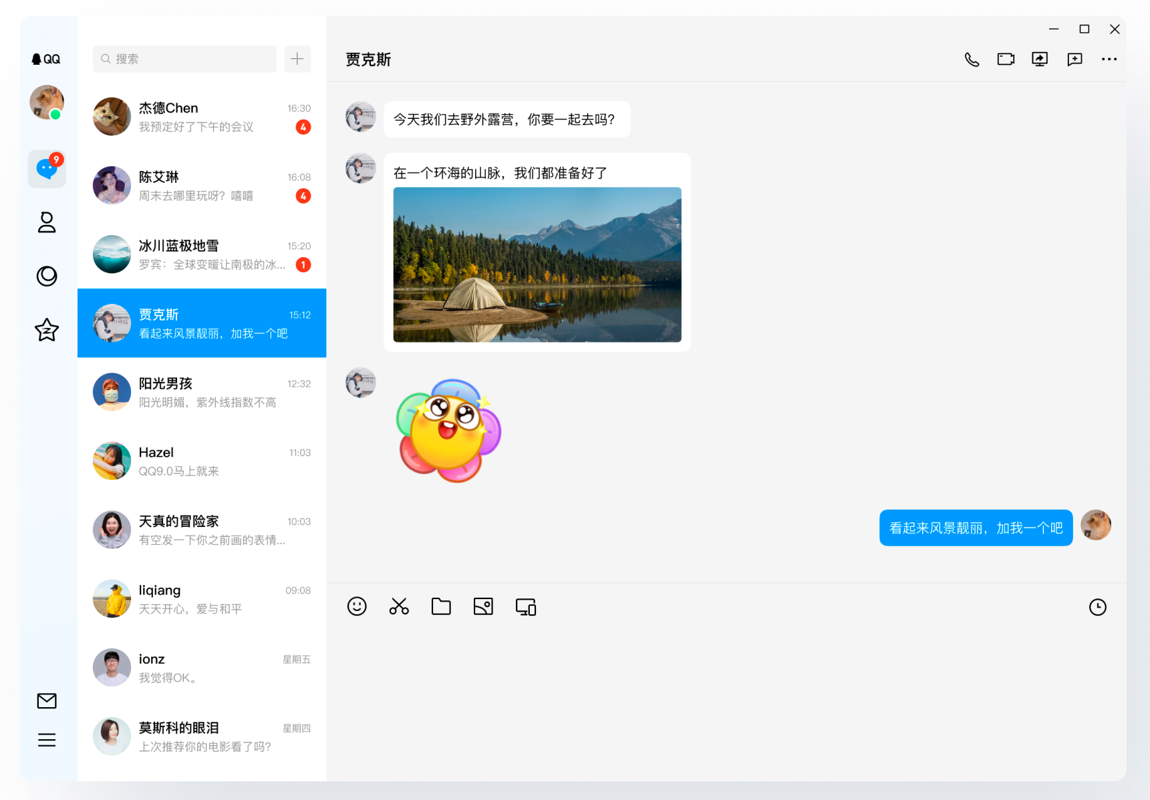Click the send file folder icon
Screen dimensions: 1150x800
[x=441, y=606]
